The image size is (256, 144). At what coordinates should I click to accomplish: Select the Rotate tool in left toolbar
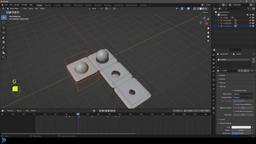click(4, 33)
